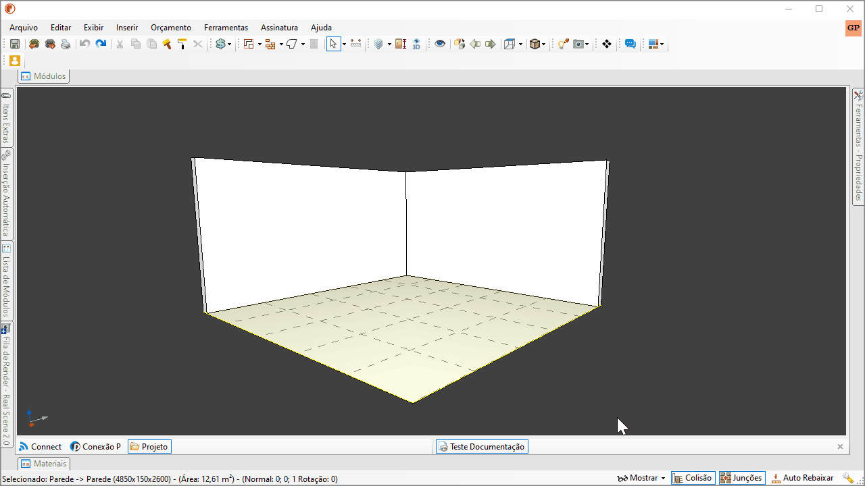Viewport: 865px width, 486px height.
Task: Click the blue eye visibility icon
Action: [440, 44]
